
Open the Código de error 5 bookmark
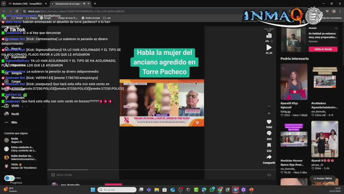pyautogui.click(x=66, y=18)
